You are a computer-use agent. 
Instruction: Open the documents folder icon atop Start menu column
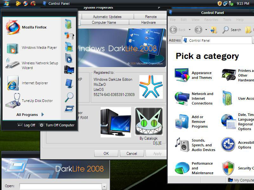pyautogui.click(x=68, y=24)
